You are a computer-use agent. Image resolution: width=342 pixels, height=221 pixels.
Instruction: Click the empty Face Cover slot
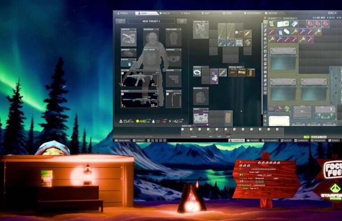pos(173,38)
